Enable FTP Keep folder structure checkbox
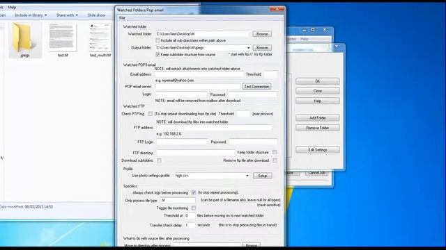Viewport: 446px width, 250px height. [x=275, y=153]
